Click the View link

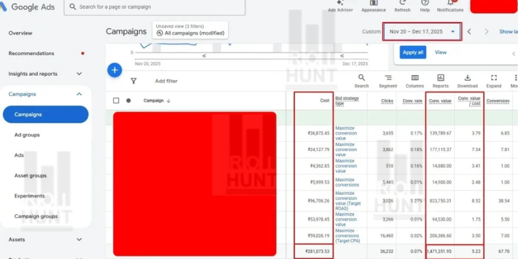[x=441, y=52]
